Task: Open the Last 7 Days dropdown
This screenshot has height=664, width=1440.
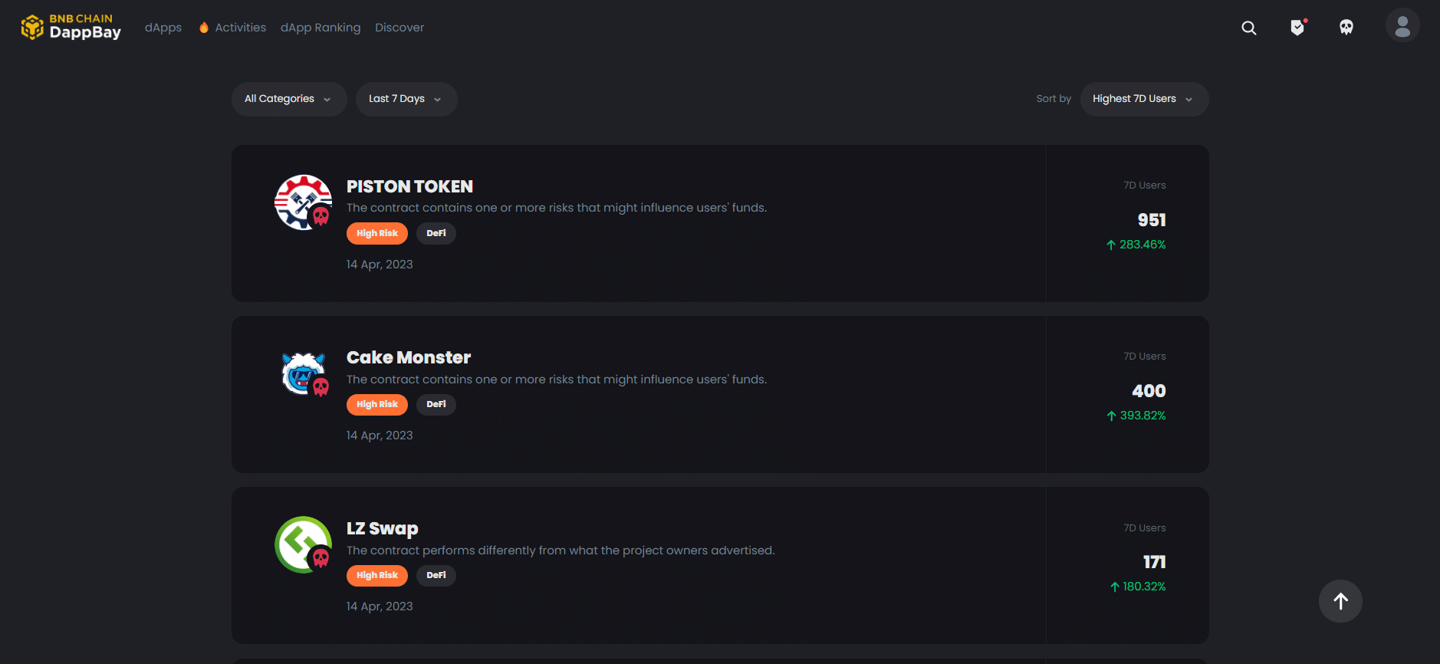Action: 406,99
